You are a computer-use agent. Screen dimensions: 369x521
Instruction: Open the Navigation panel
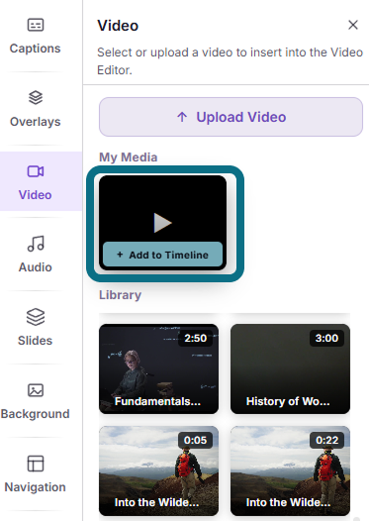click(36, 473)
